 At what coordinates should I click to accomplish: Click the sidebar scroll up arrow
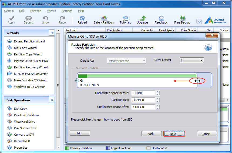(x=58, y=31)
